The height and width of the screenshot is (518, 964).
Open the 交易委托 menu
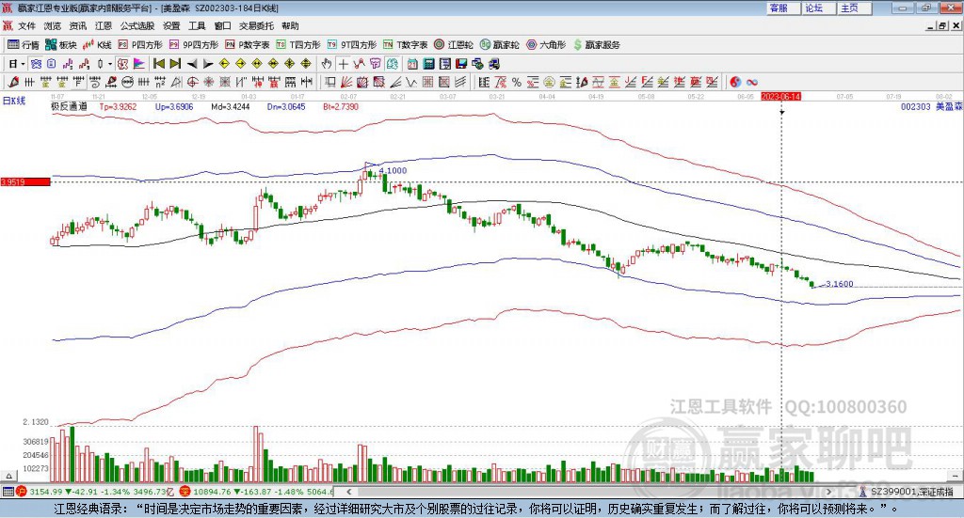coord(256,25)
